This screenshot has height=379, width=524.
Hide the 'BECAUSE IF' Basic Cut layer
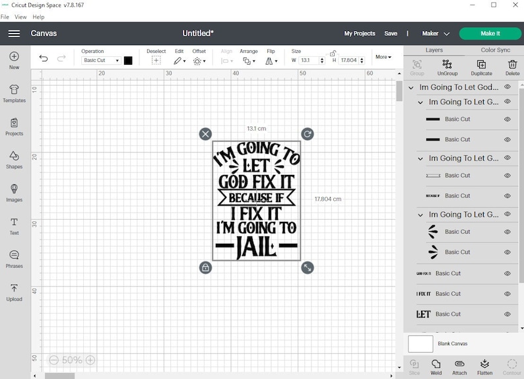(508, 196)
